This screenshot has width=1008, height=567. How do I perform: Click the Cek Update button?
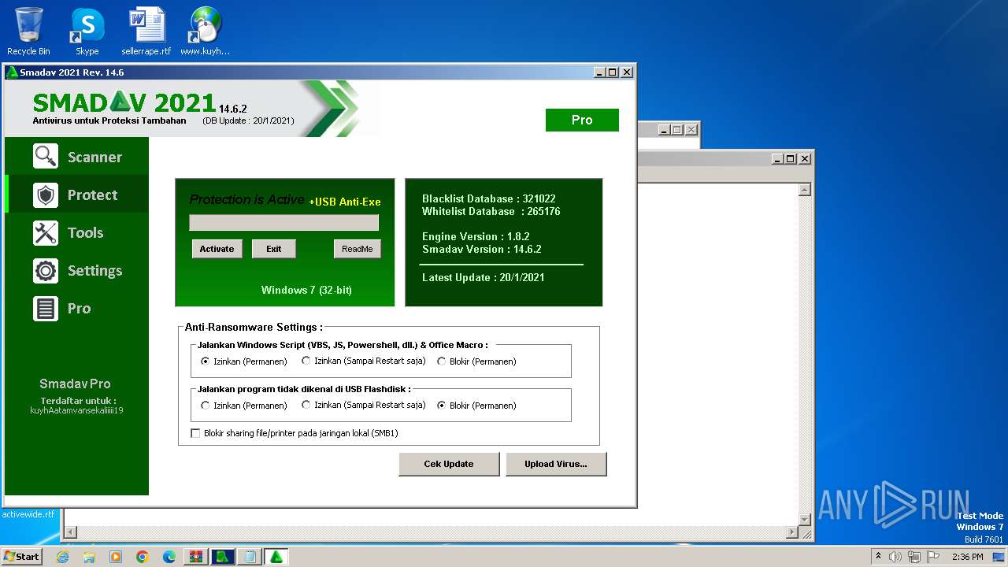[x=449, y=464]
